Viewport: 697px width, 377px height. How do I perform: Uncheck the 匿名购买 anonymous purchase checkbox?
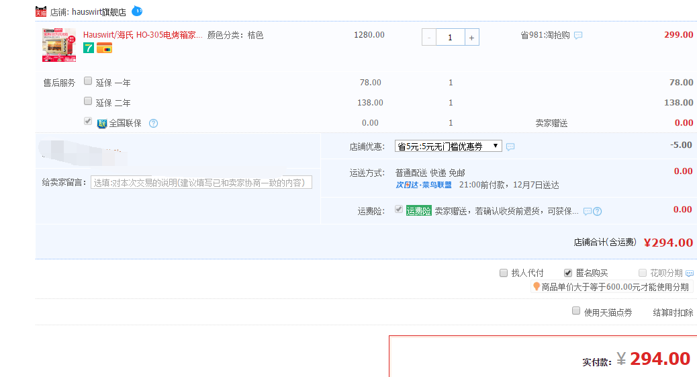pyautogui.click(x=568, y=273)
